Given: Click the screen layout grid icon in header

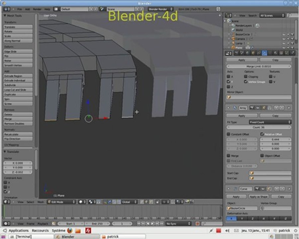Looking at the screenshot, I should (56, 9).
